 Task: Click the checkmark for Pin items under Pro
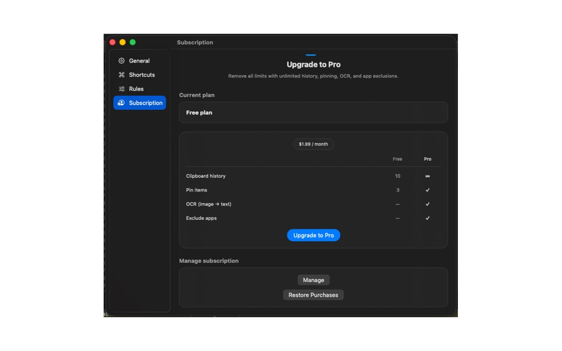[x=427, y=190]
